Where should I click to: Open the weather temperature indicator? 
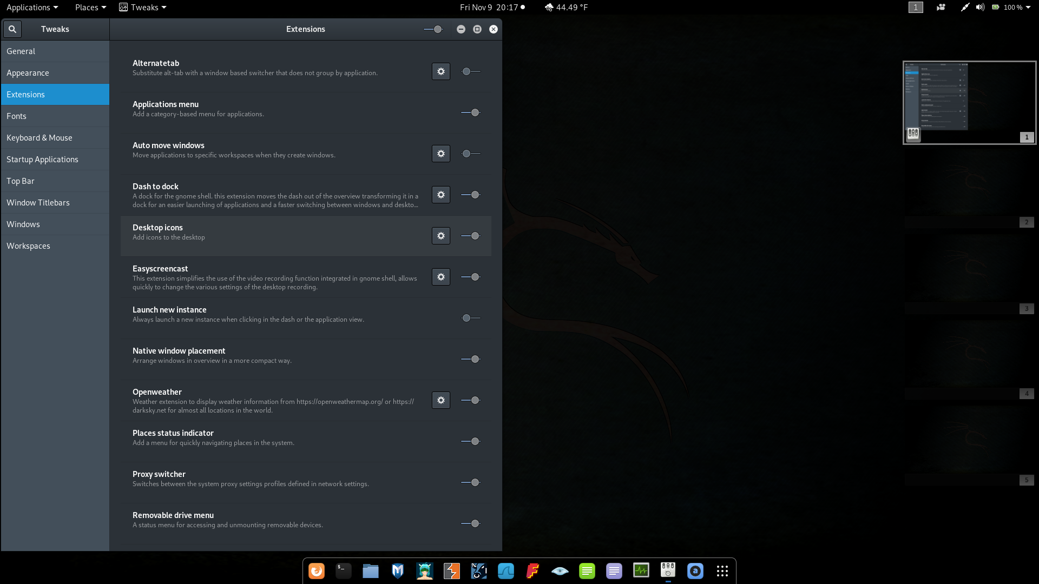[x=566, y=8]
